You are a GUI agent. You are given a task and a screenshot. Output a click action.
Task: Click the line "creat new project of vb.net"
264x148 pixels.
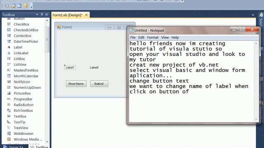click(x=174, y=65)
